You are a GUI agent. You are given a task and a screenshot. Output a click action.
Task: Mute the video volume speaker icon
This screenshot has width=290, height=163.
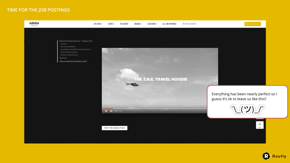[111, 111]
